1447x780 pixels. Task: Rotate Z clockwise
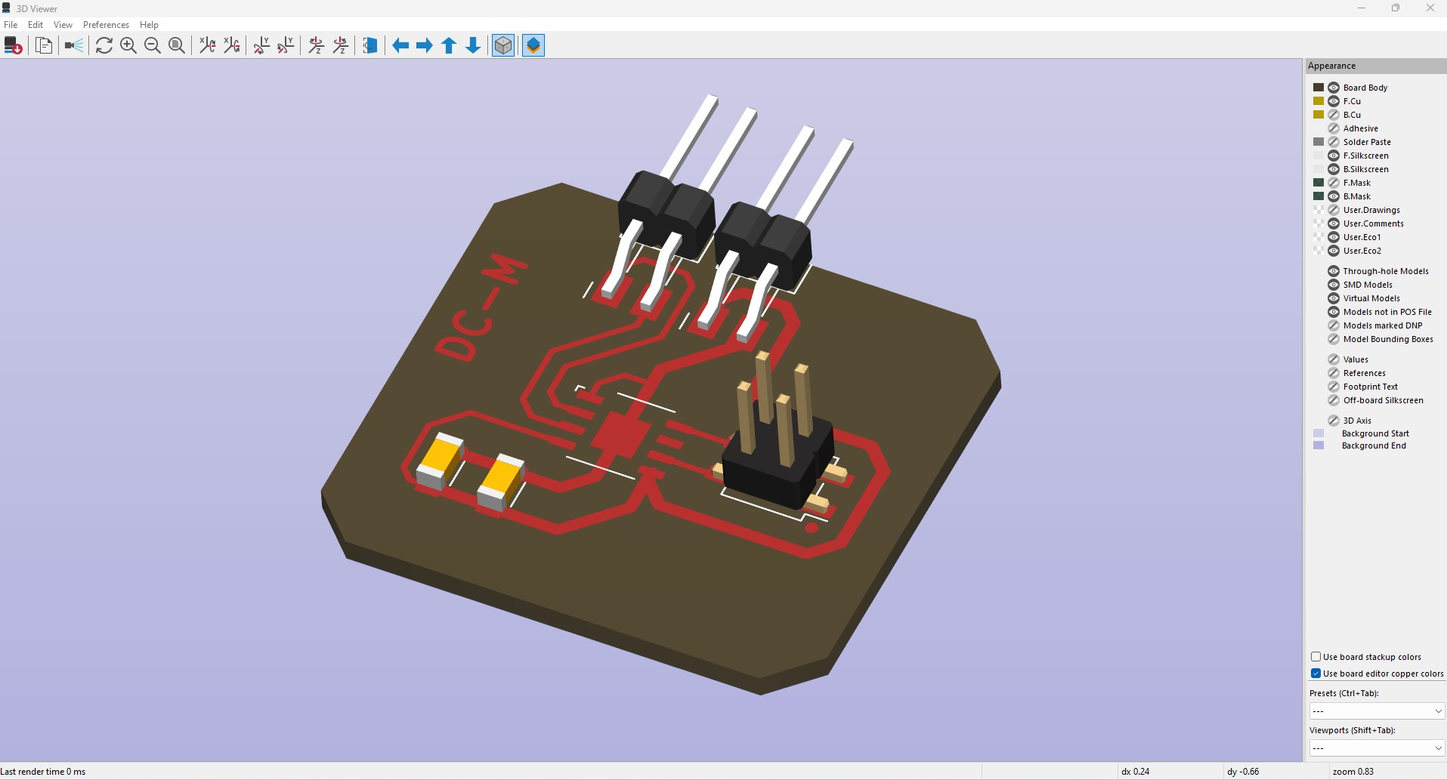(x=316, y=45)
